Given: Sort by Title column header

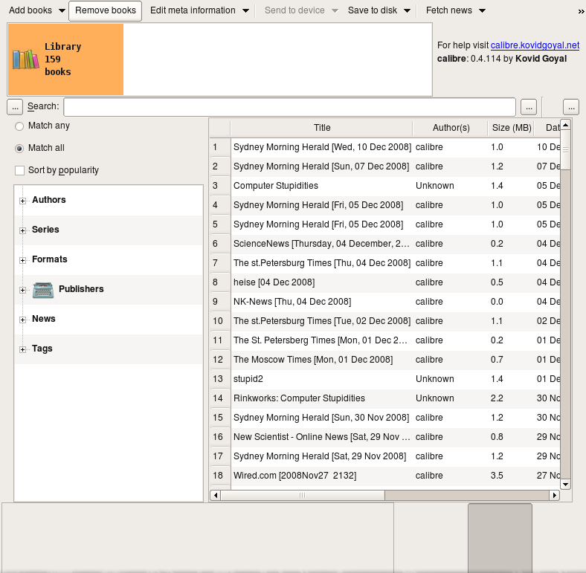Looking at the screenshot, I should (x=322, y=128).
